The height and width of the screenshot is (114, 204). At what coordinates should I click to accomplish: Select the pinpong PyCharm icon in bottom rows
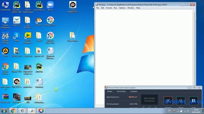click(39, 68)
